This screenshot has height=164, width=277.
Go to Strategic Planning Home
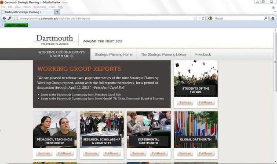pos(113,55)
